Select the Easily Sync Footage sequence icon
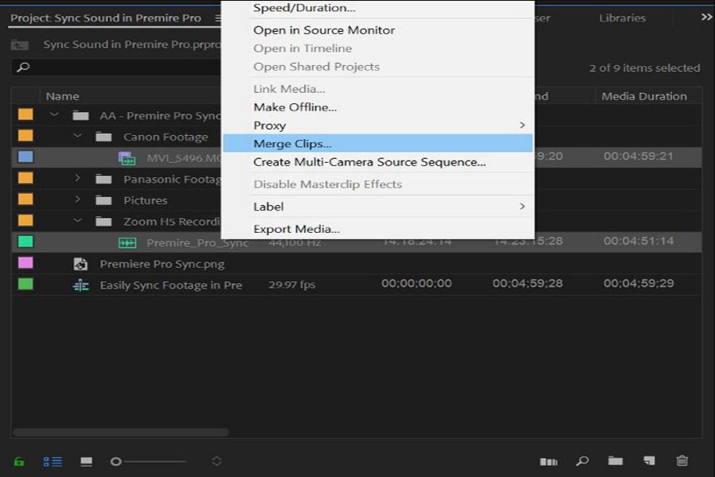Viewport: 715px width, 477px height. (x=81, y=285)
